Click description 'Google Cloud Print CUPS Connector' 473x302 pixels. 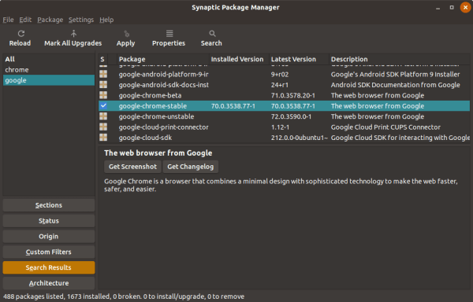pos(385,127)
